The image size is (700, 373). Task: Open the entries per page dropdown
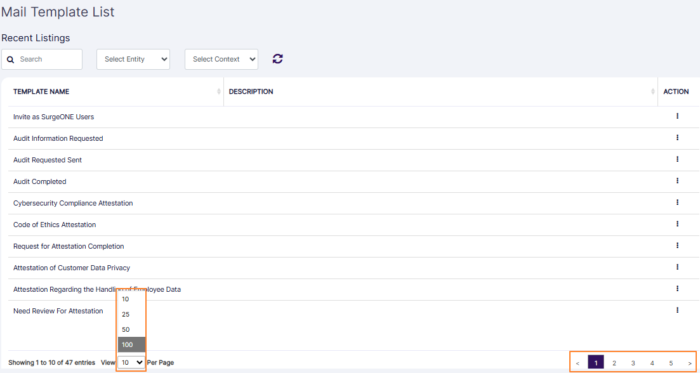point(131,362)
